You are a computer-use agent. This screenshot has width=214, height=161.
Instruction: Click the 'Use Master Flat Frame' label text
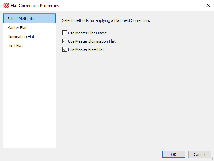click(x=87, y=33)
